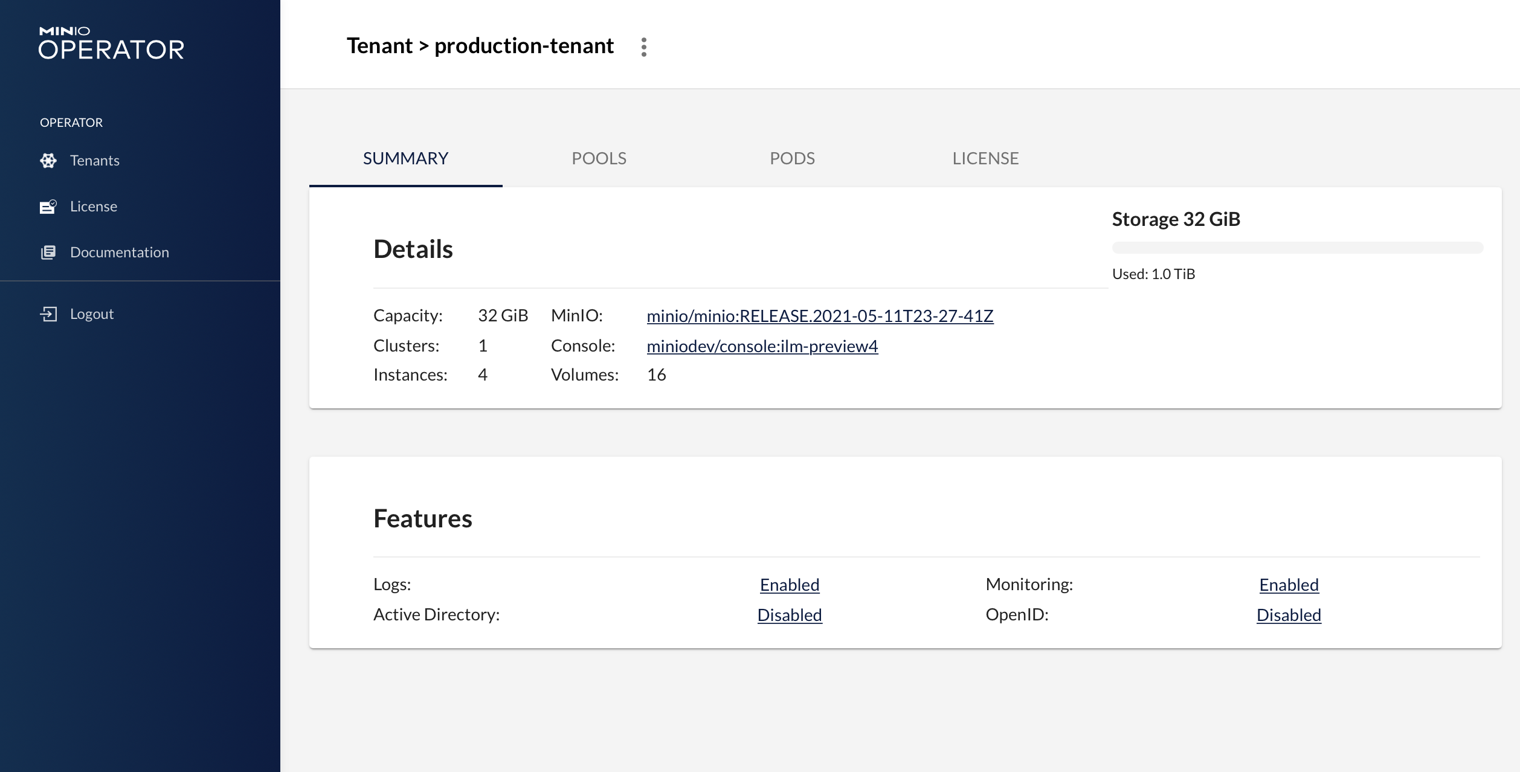
Task: Click the OpenID Disabled link
Action: tap(1289, 615)
